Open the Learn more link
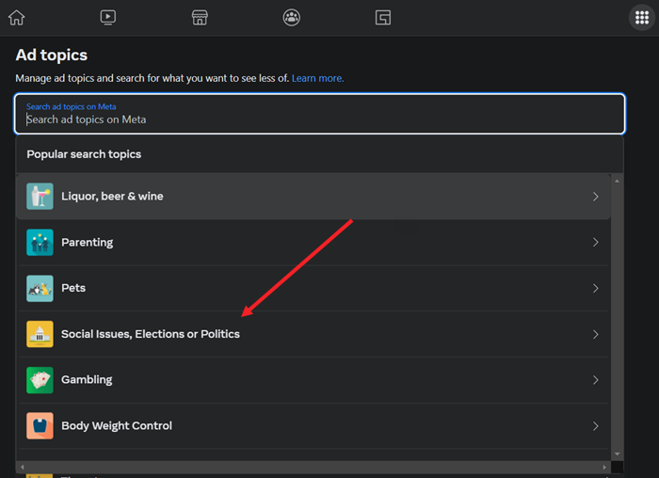 point(317,78)
